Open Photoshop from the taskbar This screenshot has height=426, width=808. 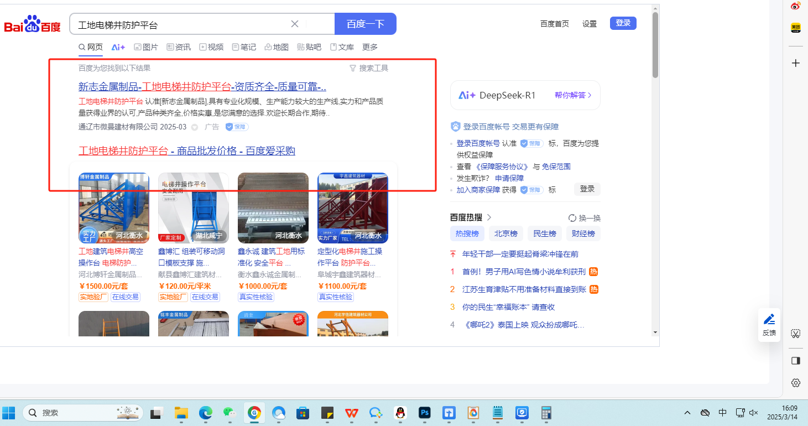[x=425, y=413]
